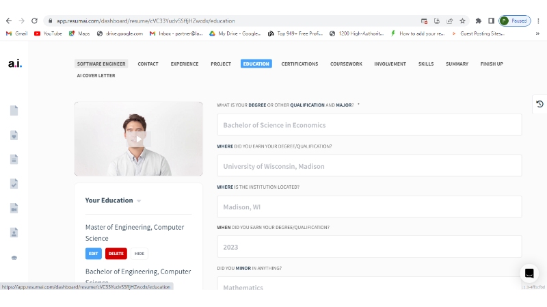
Task: Switch to the Experience tab
Action: [x=185, y=64]
